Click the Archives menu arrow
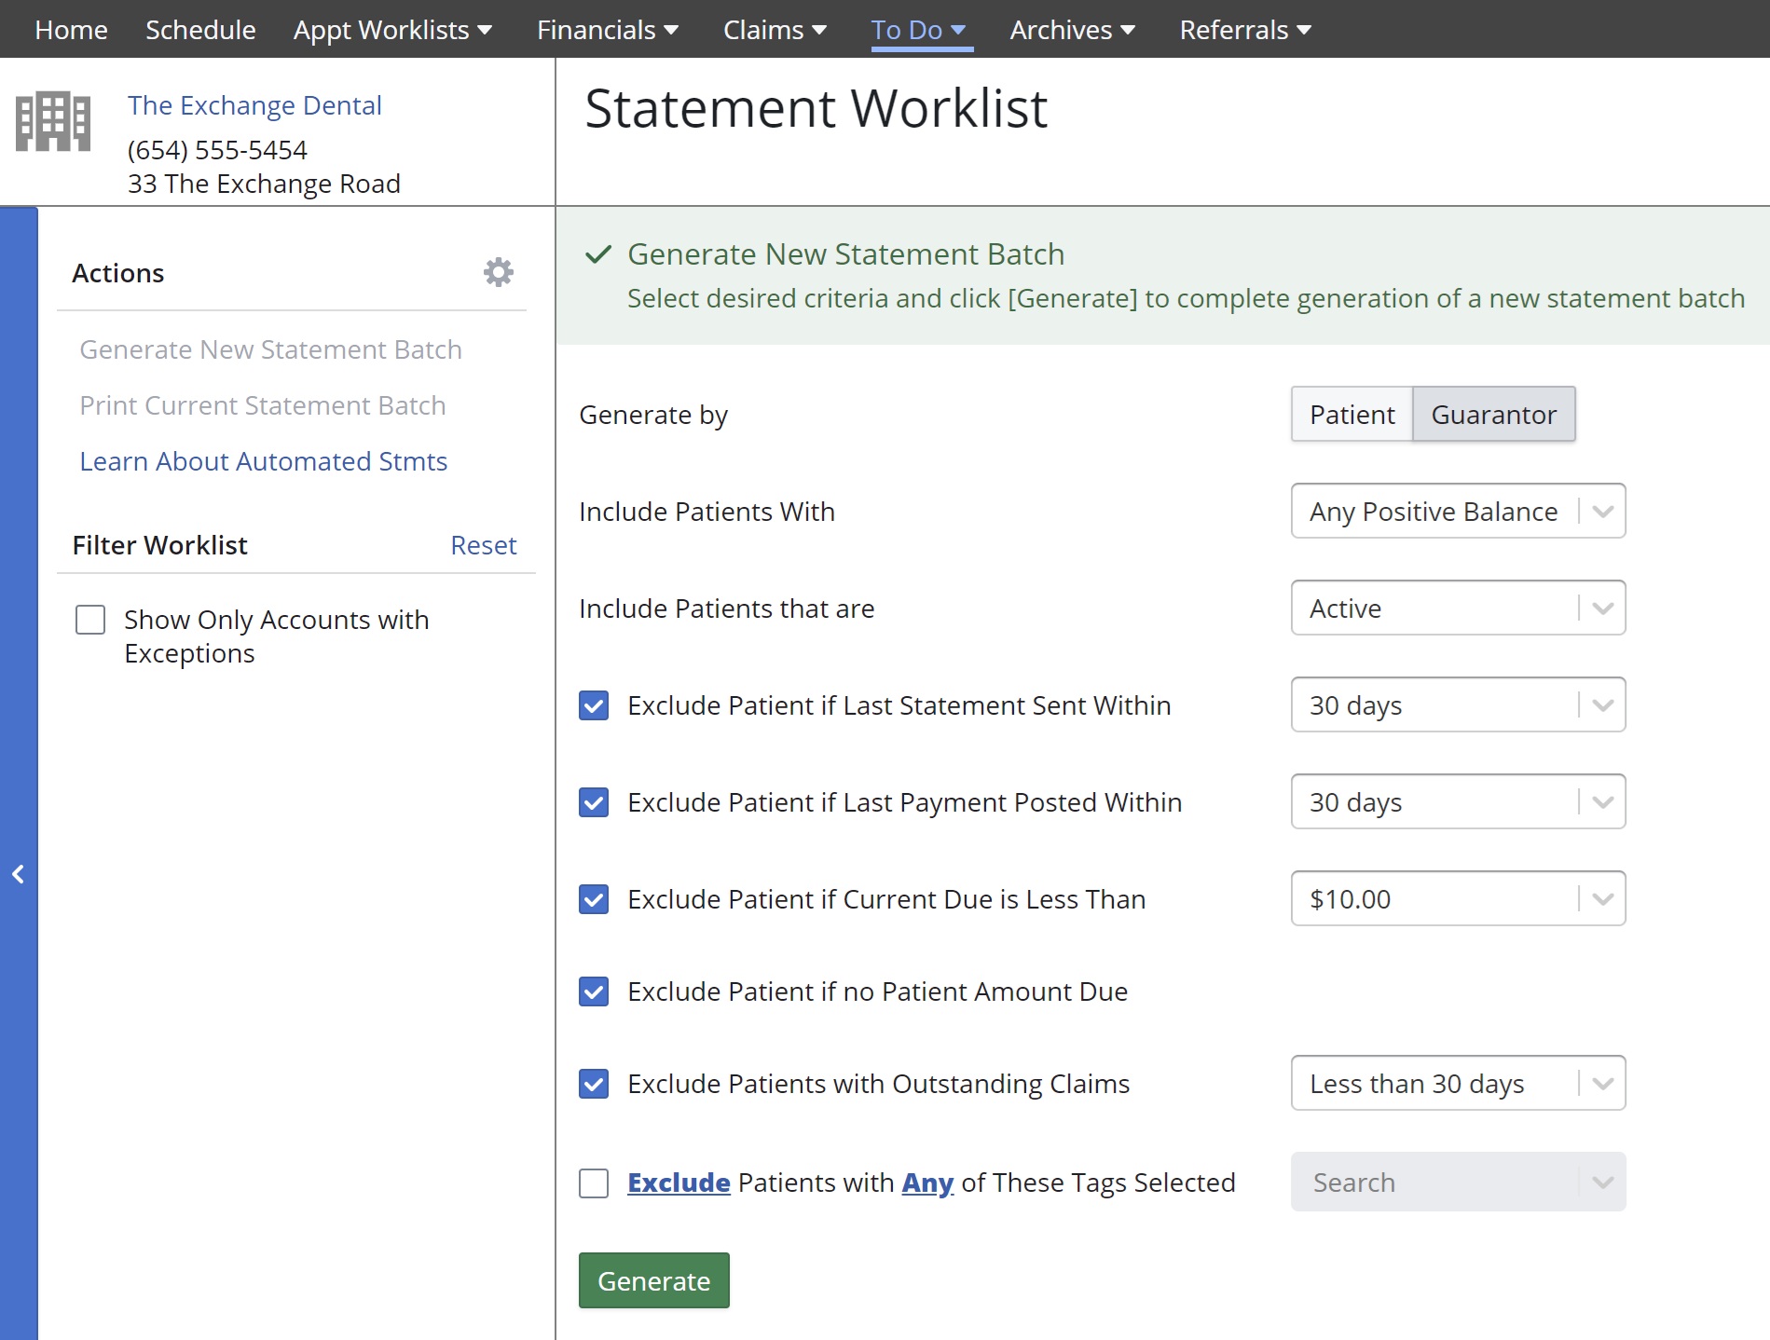Screen dimensions: 1770x1340 pyautogui.click(x=1127, y=30)
